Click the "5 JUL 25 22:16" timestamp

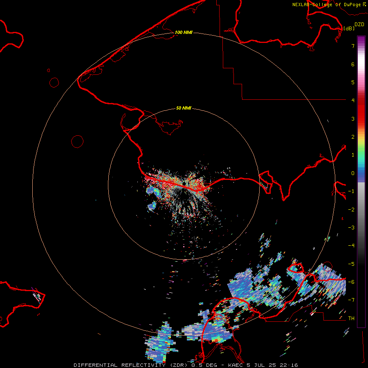(x=272, y=365)
